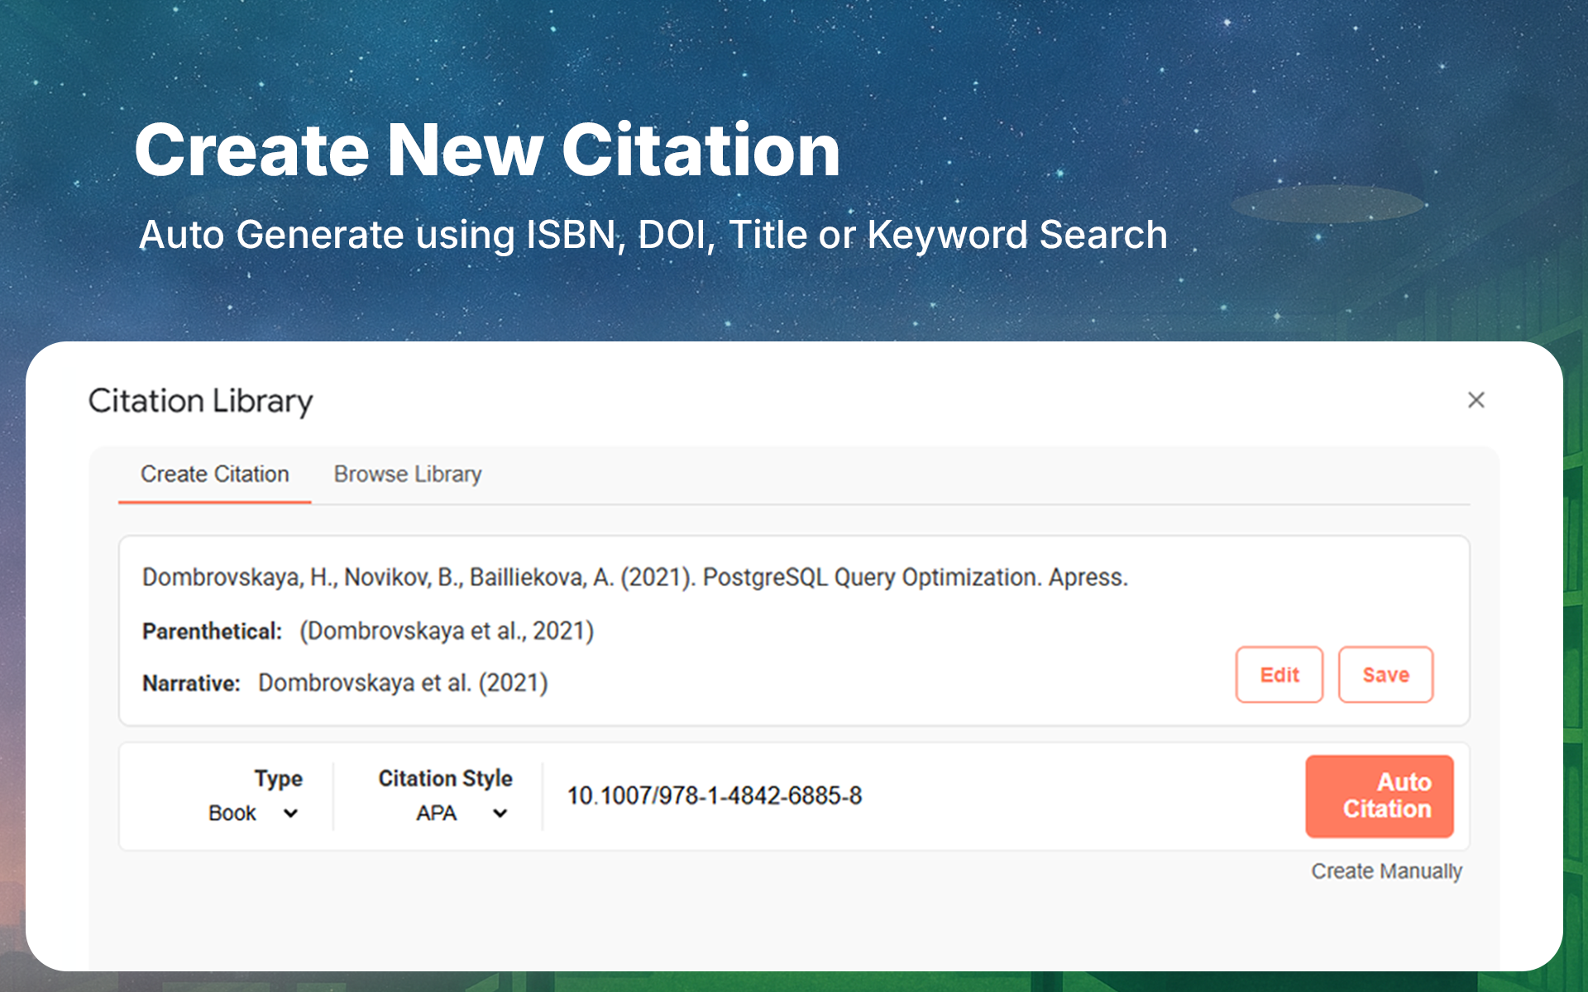Click the narrative citation text
1588x992 pixels.
point(403,684)
